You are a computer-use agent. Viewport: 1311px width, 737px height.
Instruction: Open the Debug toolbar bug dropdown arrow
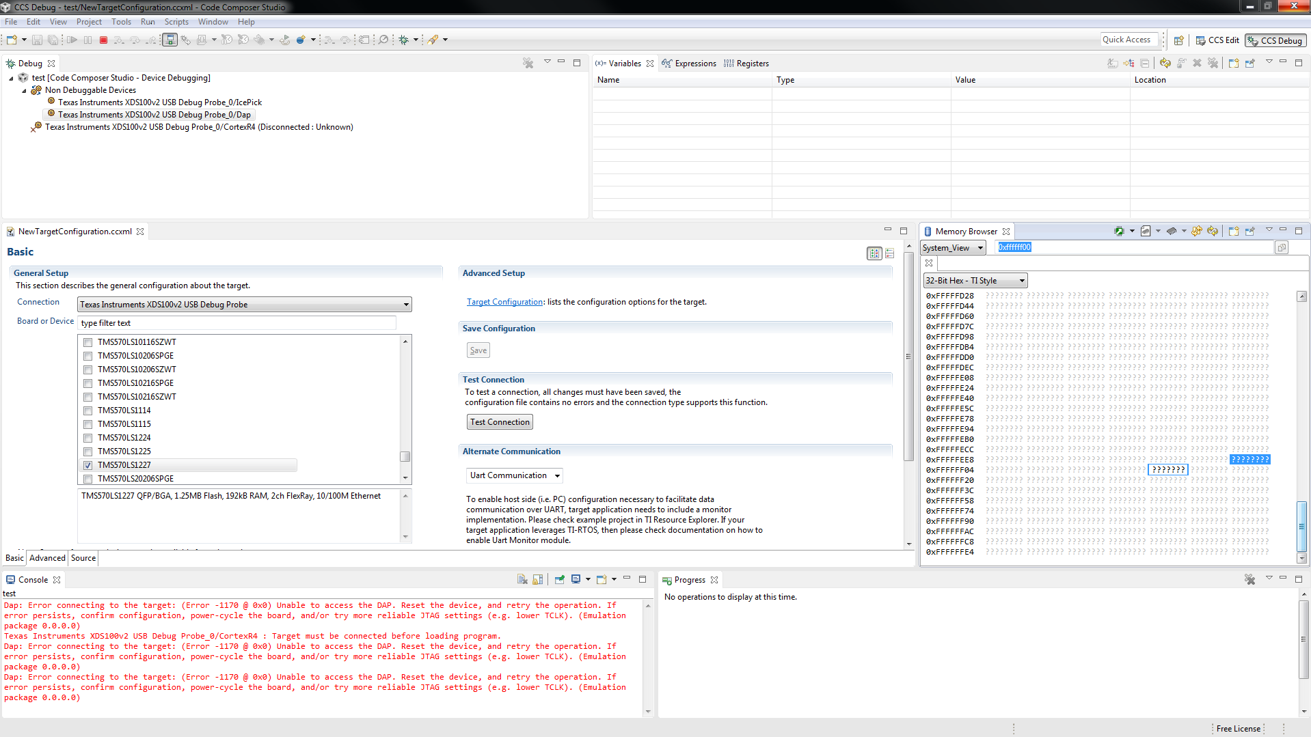click(416, 40)
